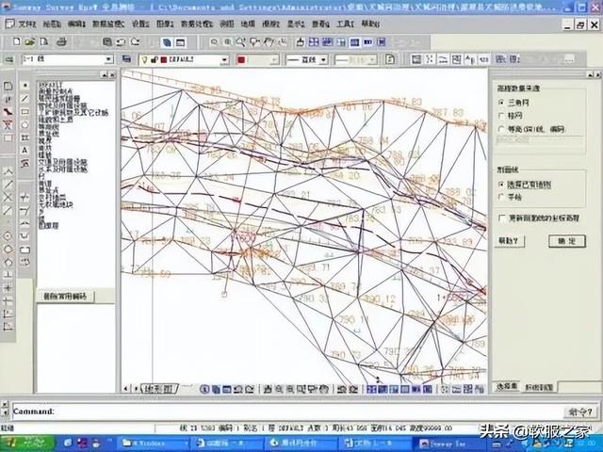The height and width of the screenshot is (452, 603).
Task: Open the 编辑 menu
Action: click(x=76, y=24)
